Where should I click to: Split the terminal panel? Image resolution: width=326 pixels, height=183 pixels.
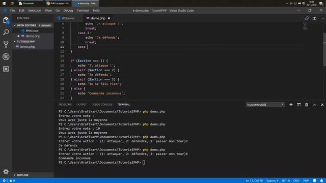click(299, 105)
